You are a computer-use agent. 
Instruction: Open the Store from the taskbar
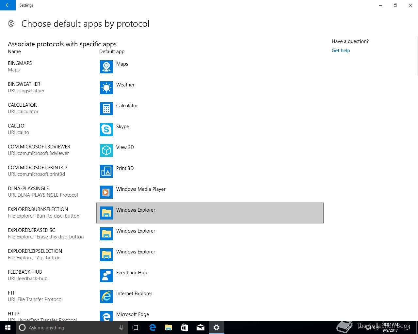coord(185,327)
